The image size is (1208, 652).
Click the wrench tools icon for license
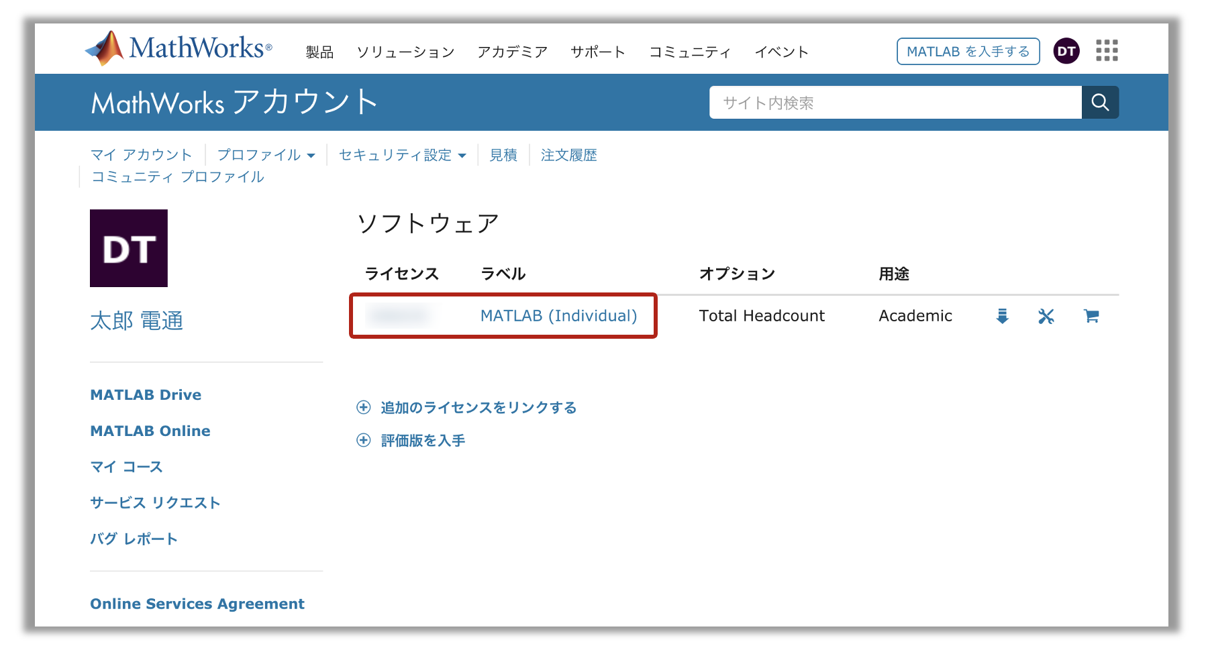pos(1046,316)
